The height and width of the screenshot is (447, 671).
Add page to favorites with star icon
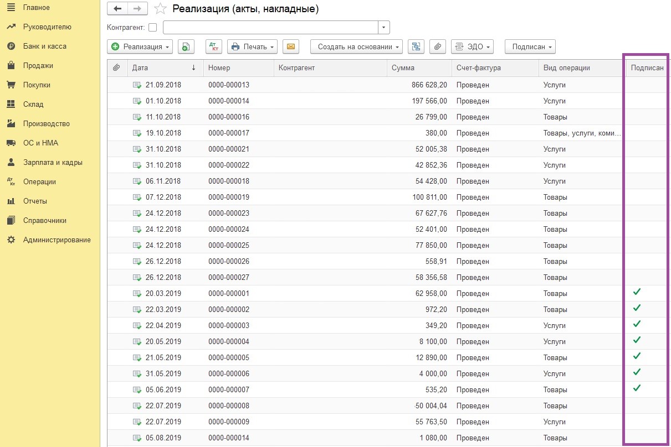pos(160,9)
